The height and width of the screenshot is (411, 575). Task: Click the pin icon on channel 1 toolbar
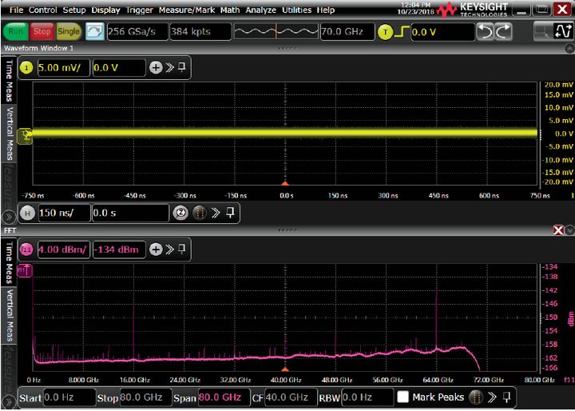(182, 67)
